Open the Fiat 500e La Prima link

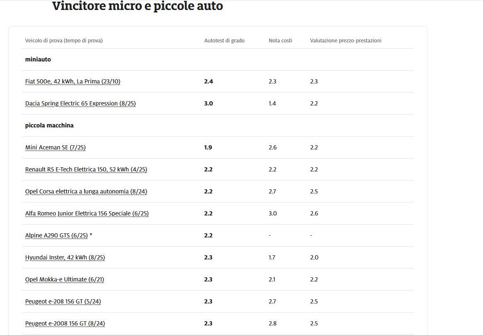coord(73,81)
